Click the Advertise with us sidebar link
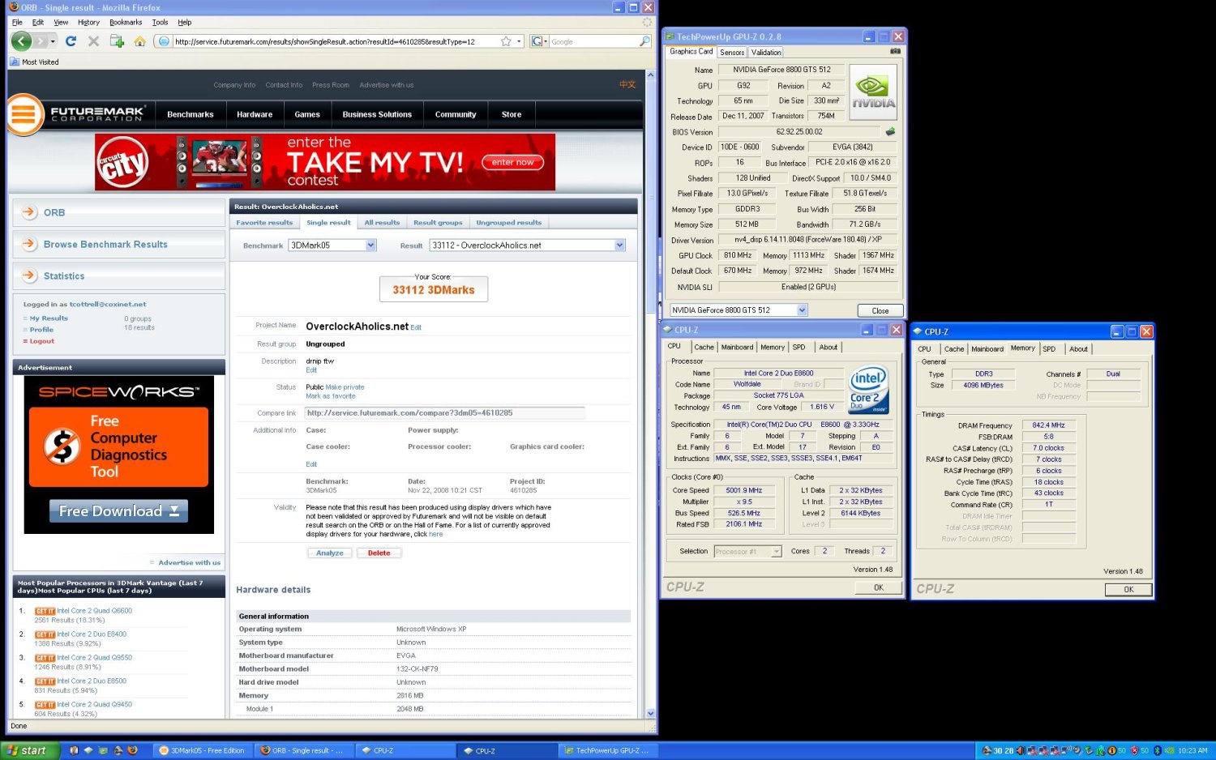The image size is (1216, 760). (x=189, y=562)
